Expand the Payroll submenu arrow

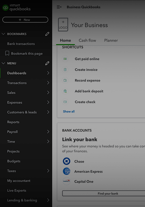tap(48, 132)
